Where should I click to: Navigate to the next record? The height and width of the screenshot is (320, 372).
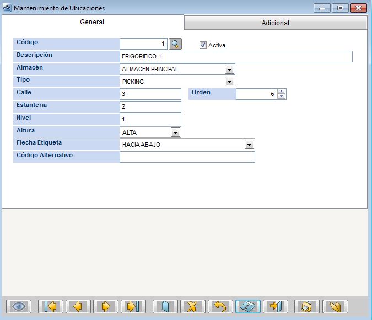pos(106,306)
